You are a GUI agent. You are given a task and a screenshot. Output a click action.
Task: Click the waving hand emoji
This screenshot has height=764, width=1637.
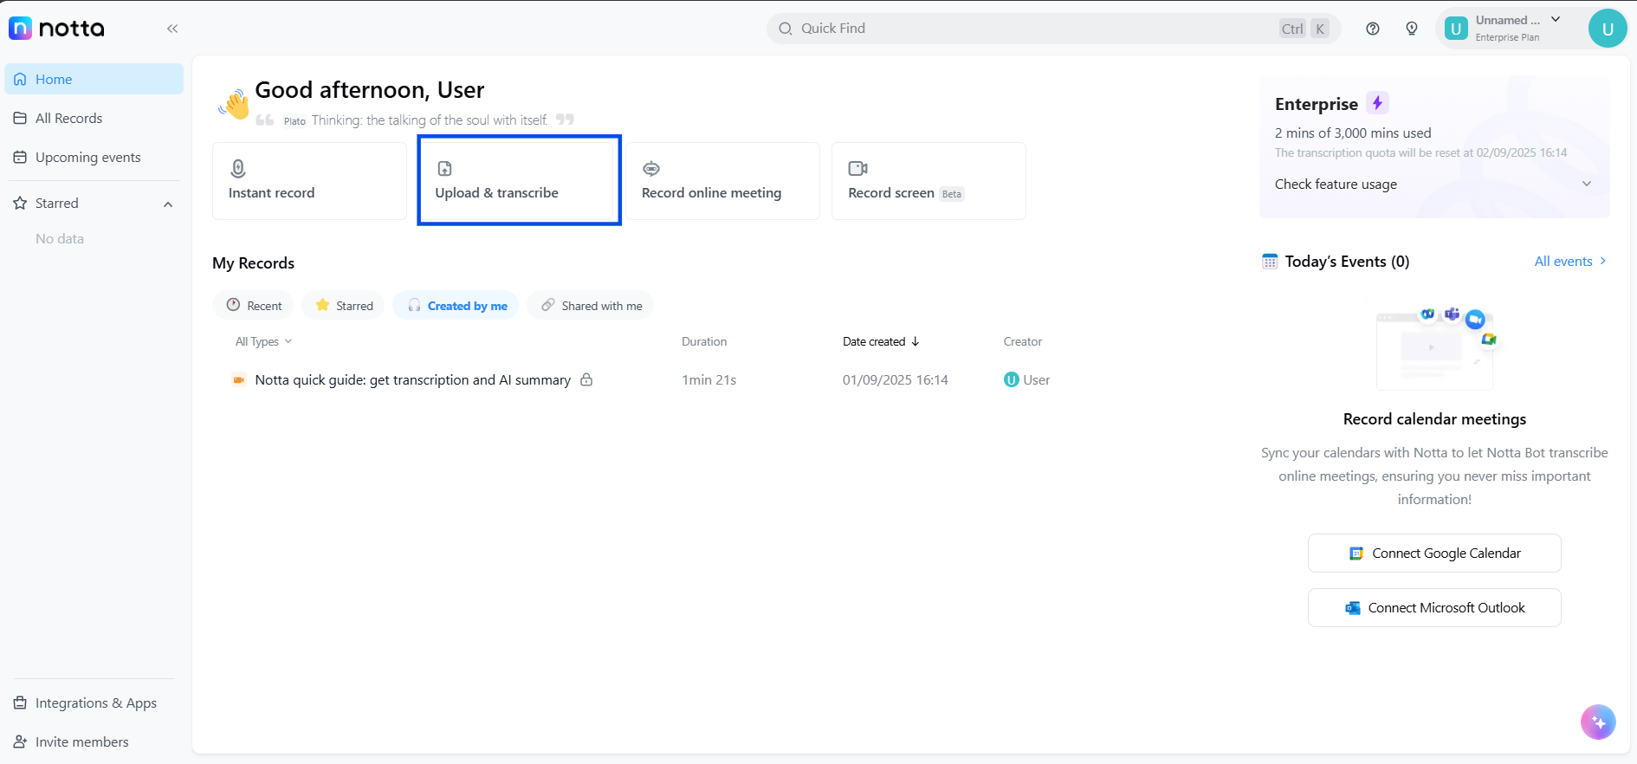234,104
